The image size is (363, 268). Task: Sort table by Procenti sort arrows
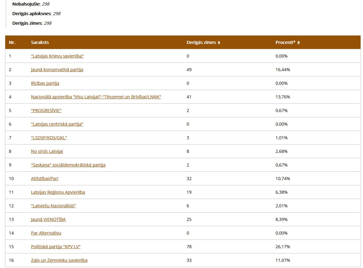(299, 43)
